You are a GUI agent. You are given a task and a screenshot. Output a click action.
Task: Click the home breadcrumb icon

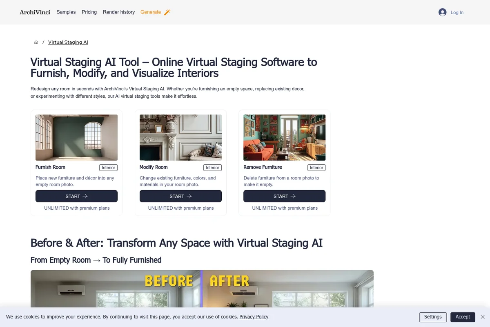pyautogui.click(x=36, y=42)
